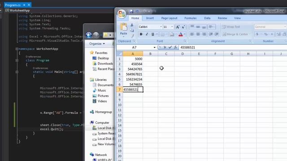The height and width of the screenshot is (161, 287).
Task: Open the Organize menu in Explorer
Action: coord(97,44)
